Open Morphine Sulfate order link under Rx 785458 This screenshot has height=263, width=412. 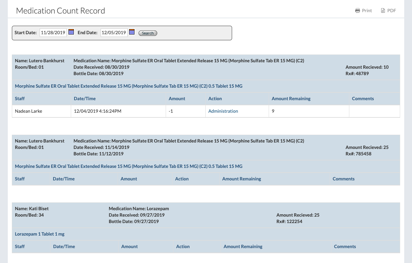click(x=128, y=166)
